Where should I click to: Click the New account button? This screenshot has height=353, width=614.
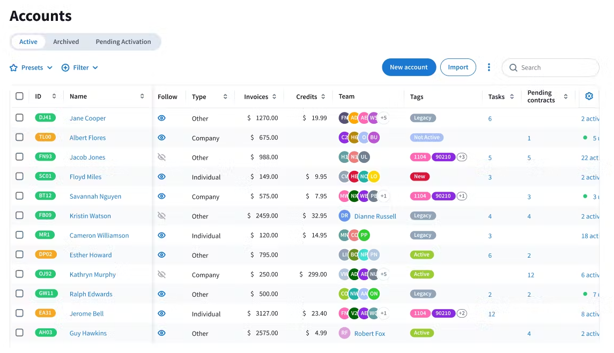point(409,67)
